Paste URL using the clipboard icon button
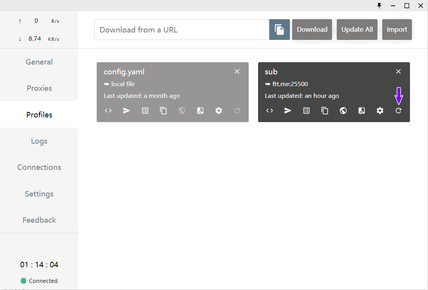Image resolution: width=428 pixels, height=290 pixels. tap(279, 30)
